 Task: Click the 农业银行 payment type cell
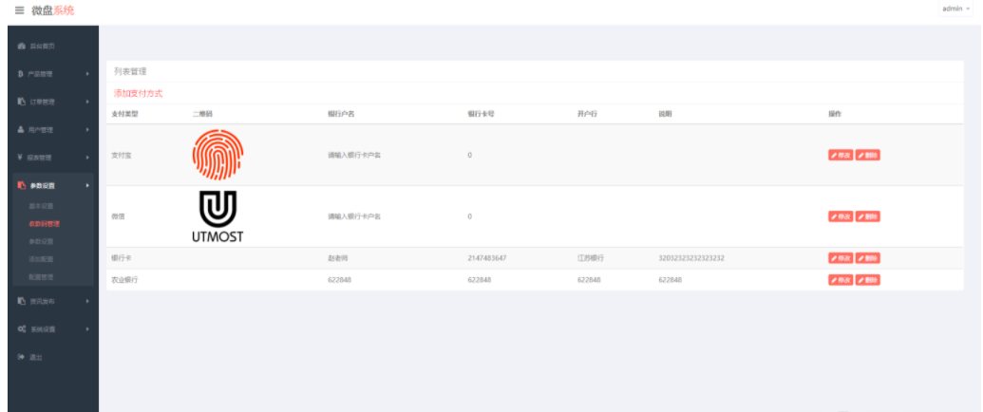pos(124,280)
